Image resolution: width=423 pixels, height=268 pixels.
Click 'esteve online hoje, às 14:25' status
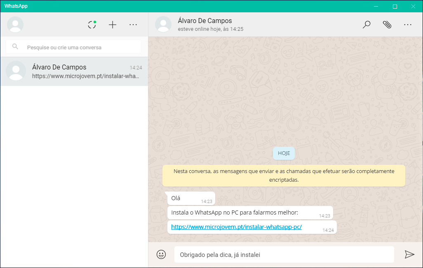(210, 29)
